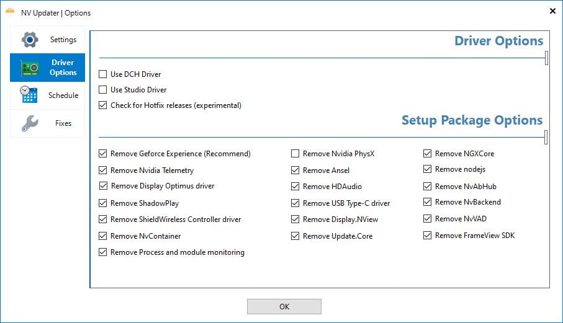This screenshot has width=563, height=323.
Task: Check Remove Nvidia PhysX box
Action: point(295,154)
